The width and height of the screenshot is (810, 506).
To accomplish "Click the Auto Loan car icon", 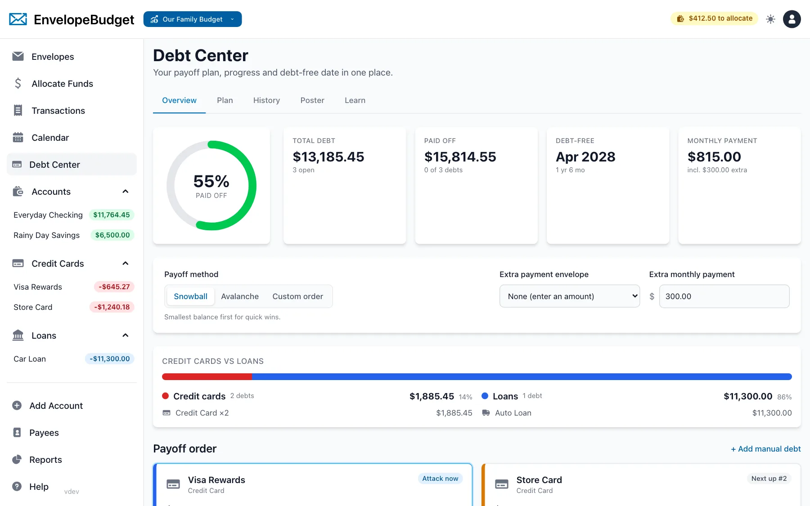I will (x=486, y=412).
